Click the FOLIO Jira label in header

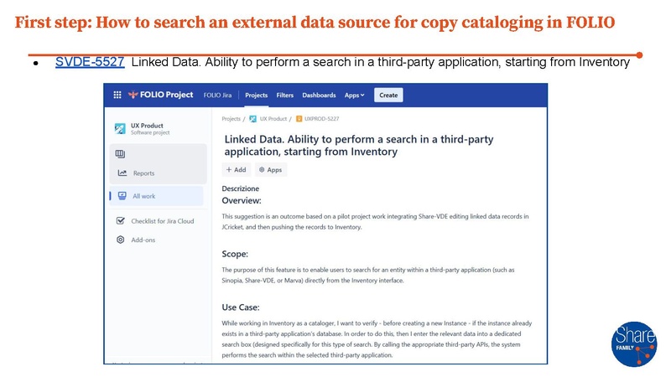click(218, 96)
